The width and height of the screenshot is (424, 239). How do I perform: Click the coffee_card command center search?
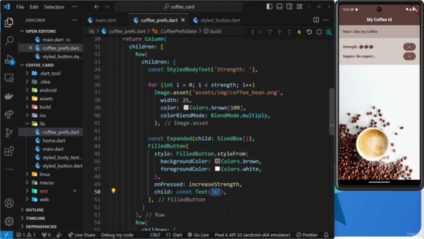point(178,7)
